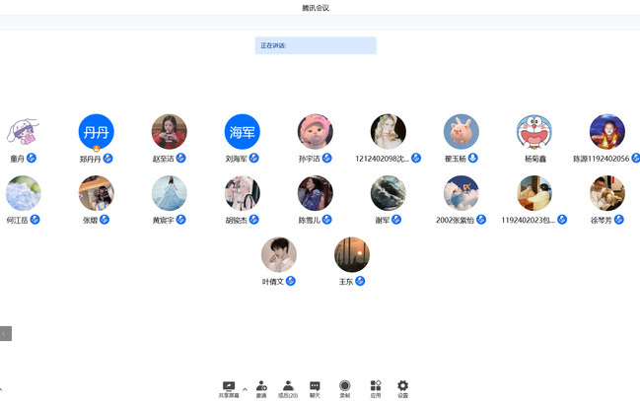Viewport: 640px width, 401px height.
Task: Expand the collapsed panel arrow at left edge
Action: [5, 333]
